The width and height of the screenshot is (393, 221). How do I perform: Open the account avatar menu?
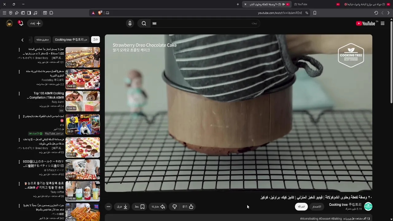[x=10, y=23]
